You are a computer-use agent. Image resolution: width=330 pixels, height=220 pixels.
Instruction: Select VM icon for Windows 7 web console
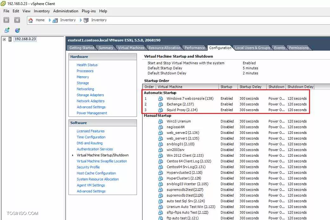coord(161,98)
